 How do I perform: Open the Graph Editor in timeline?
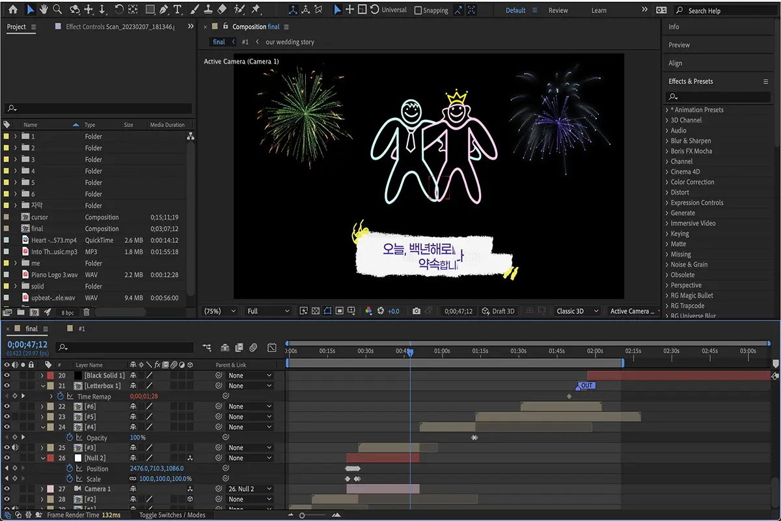click(x=272, y=347)
